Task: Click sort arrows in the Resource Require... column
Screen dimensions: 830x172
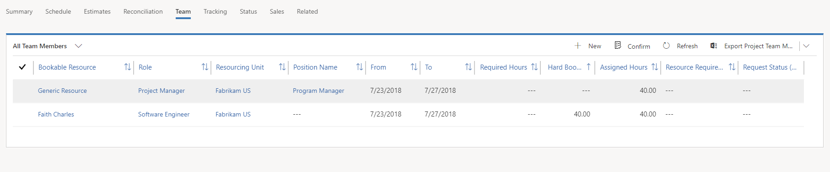Action: [x=732, y=67]
